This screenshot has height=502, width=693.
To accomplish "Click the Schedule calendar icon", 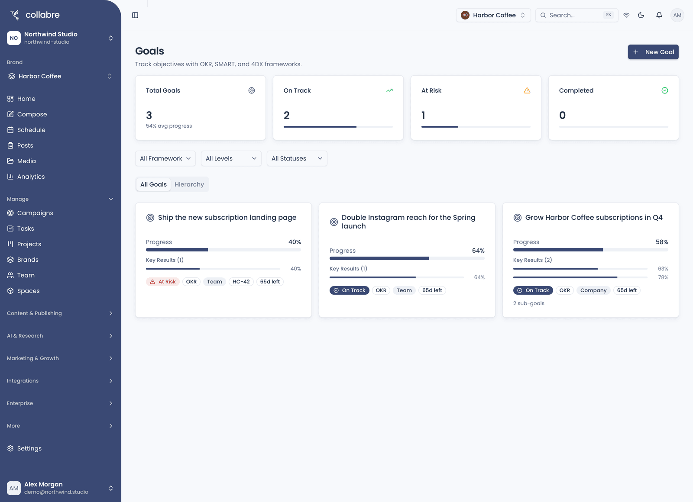I will pyautogui.click(x=10, y=130).
